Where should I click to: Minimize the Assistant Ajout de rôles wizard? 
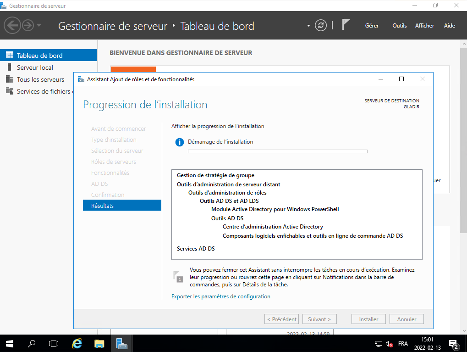(x=381, y=79)
